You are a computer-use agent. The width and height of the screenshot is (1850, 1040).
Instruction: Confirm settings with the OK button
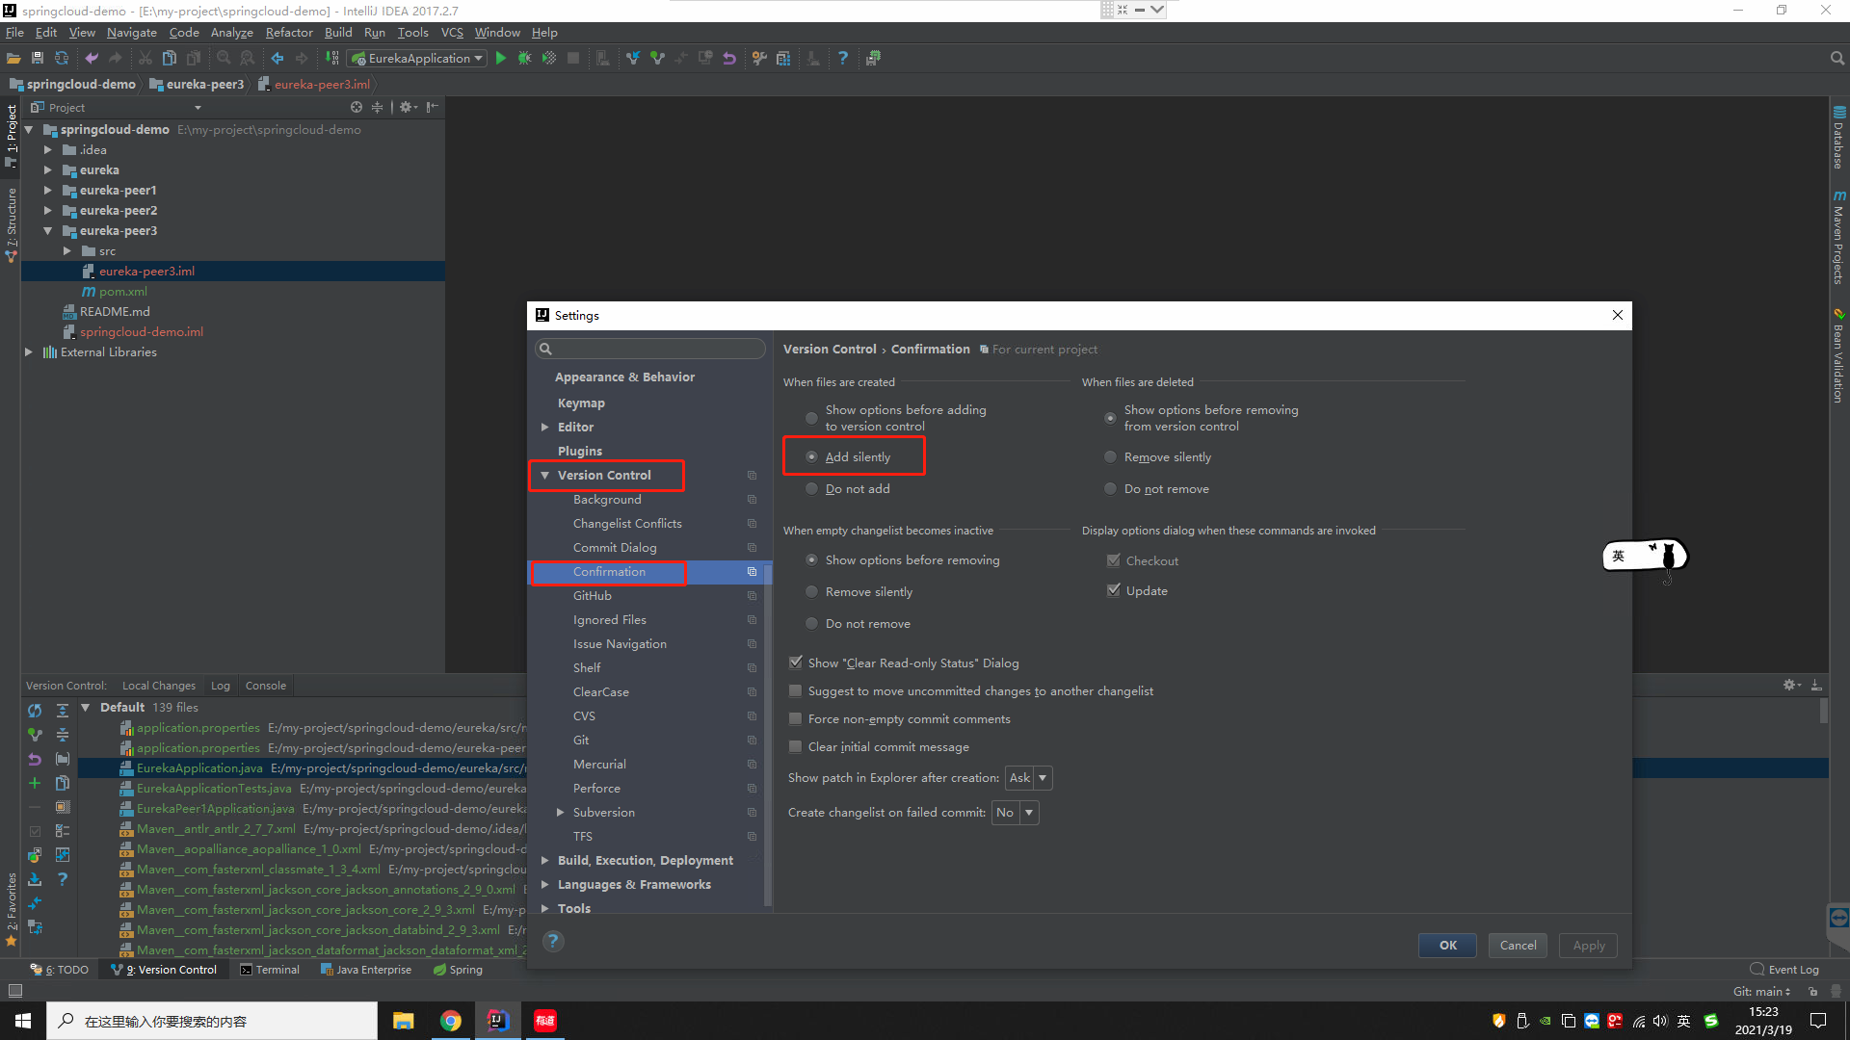click(x=1447, y=945)
